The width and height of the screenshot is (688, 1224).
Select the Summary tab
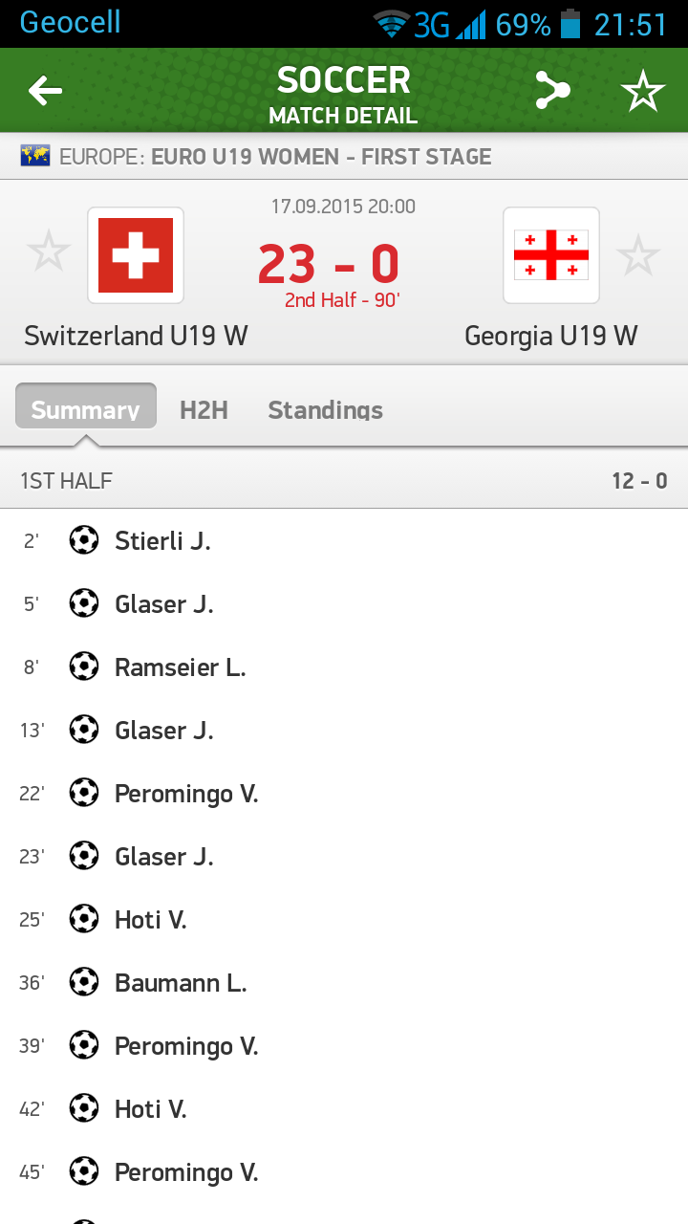[x=86, y=409]
